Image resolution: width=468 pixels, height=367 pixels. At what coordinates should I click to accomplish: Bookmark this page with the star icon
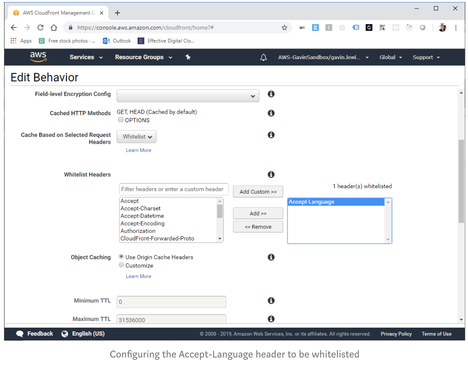284,27
